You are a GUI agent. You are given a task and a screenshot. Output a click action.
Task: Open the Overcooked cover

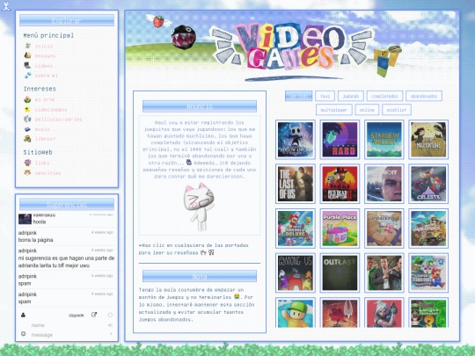click(428, 229)
